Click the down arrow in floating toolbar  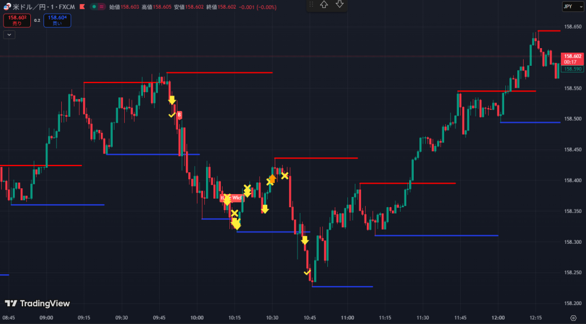point(339,5)
